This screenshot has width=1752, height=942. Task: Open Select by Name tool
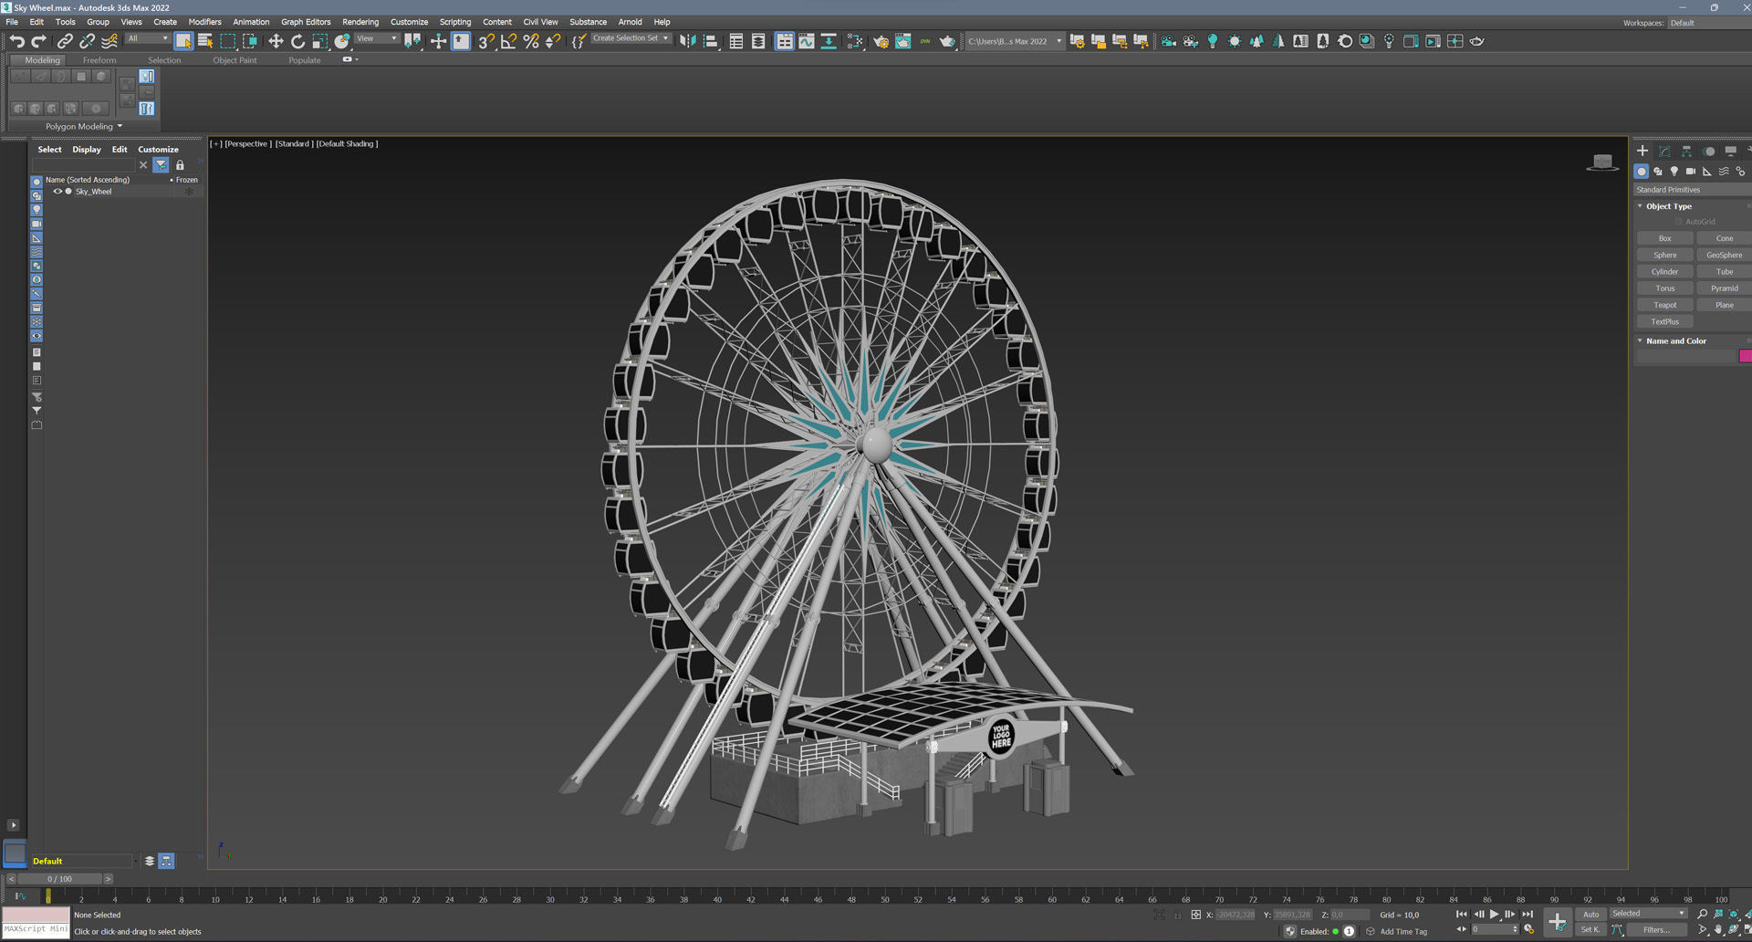[x=205, y=41]
